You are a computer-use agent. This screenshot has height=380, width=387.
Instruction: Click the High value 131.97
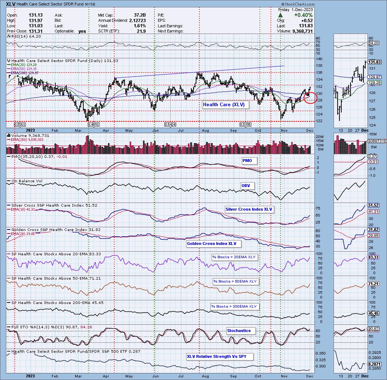point(35,21)
